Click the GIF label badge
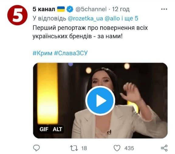 tap(44, 129)
